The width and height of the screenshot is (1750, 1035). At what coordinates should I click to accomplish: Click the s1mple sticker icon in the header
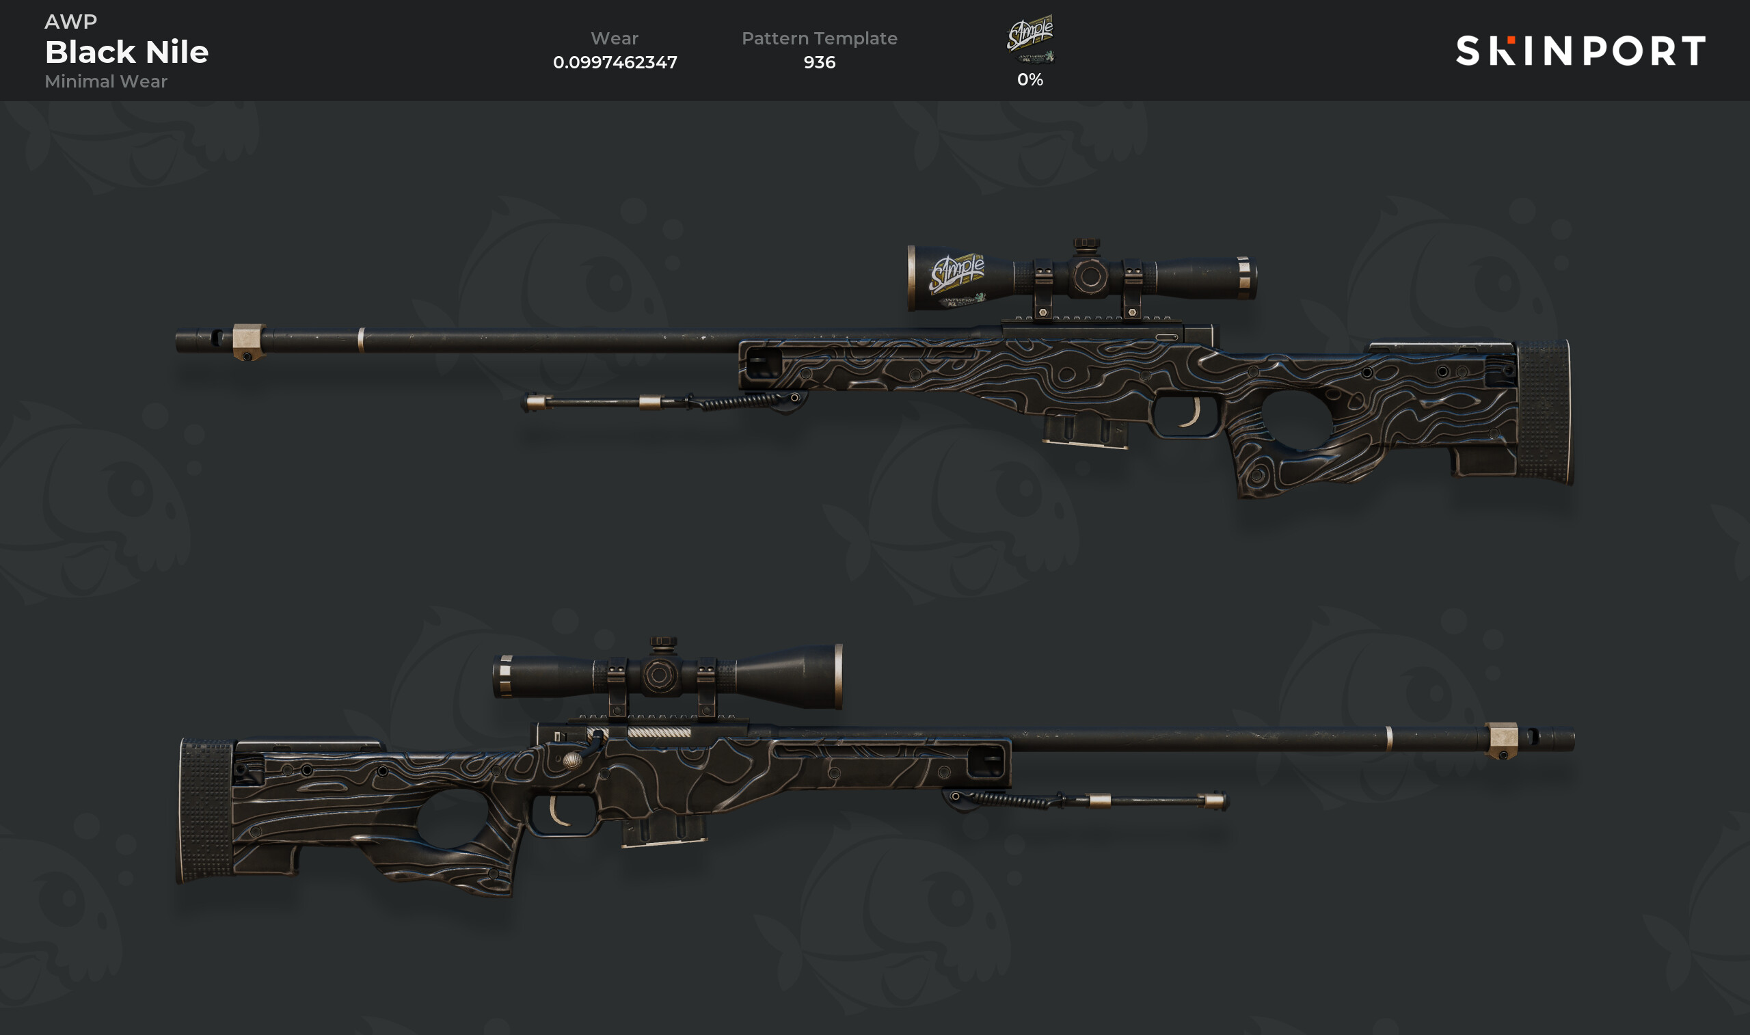1029,40
